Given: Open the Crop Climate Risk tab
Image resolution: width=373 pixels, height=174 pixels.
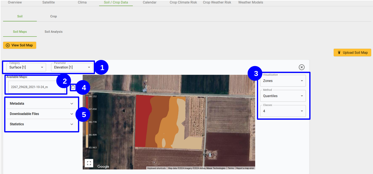Looking at the screenshot, I should (184, 3).
